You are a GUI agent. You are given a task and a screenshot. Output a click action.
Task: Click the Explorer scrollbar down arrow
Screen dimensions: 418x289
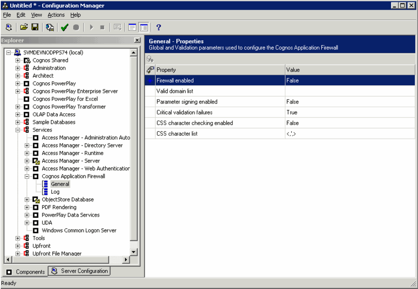tap(133, 252)
